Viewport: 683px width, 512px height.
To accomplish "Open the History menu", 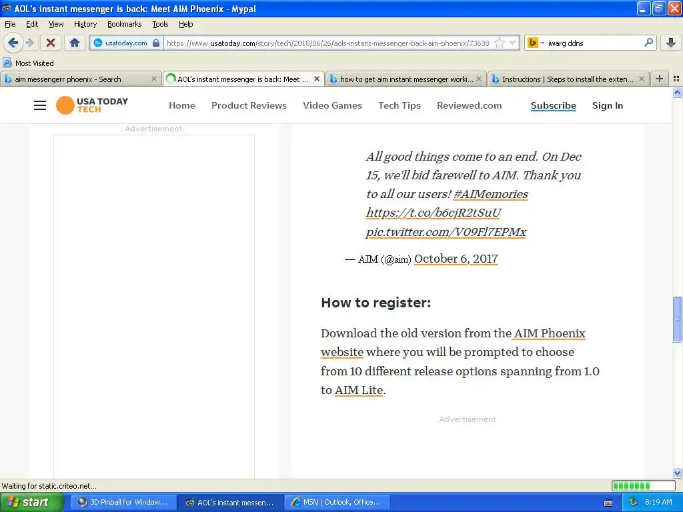I will pos(85,24).
